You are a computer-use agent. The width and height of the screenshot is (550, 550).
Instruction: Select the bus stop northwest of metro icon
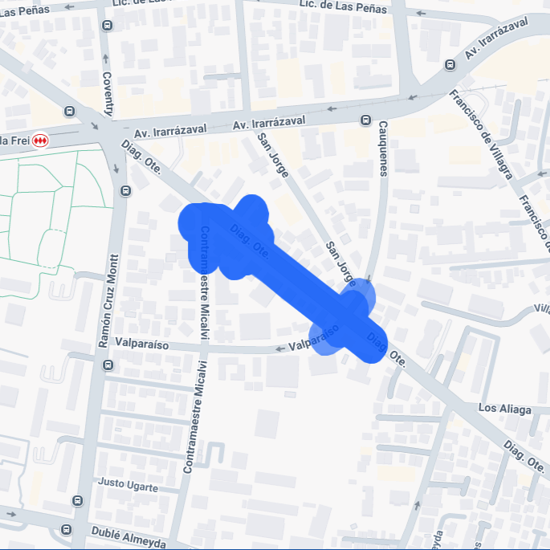coord(69,112)
